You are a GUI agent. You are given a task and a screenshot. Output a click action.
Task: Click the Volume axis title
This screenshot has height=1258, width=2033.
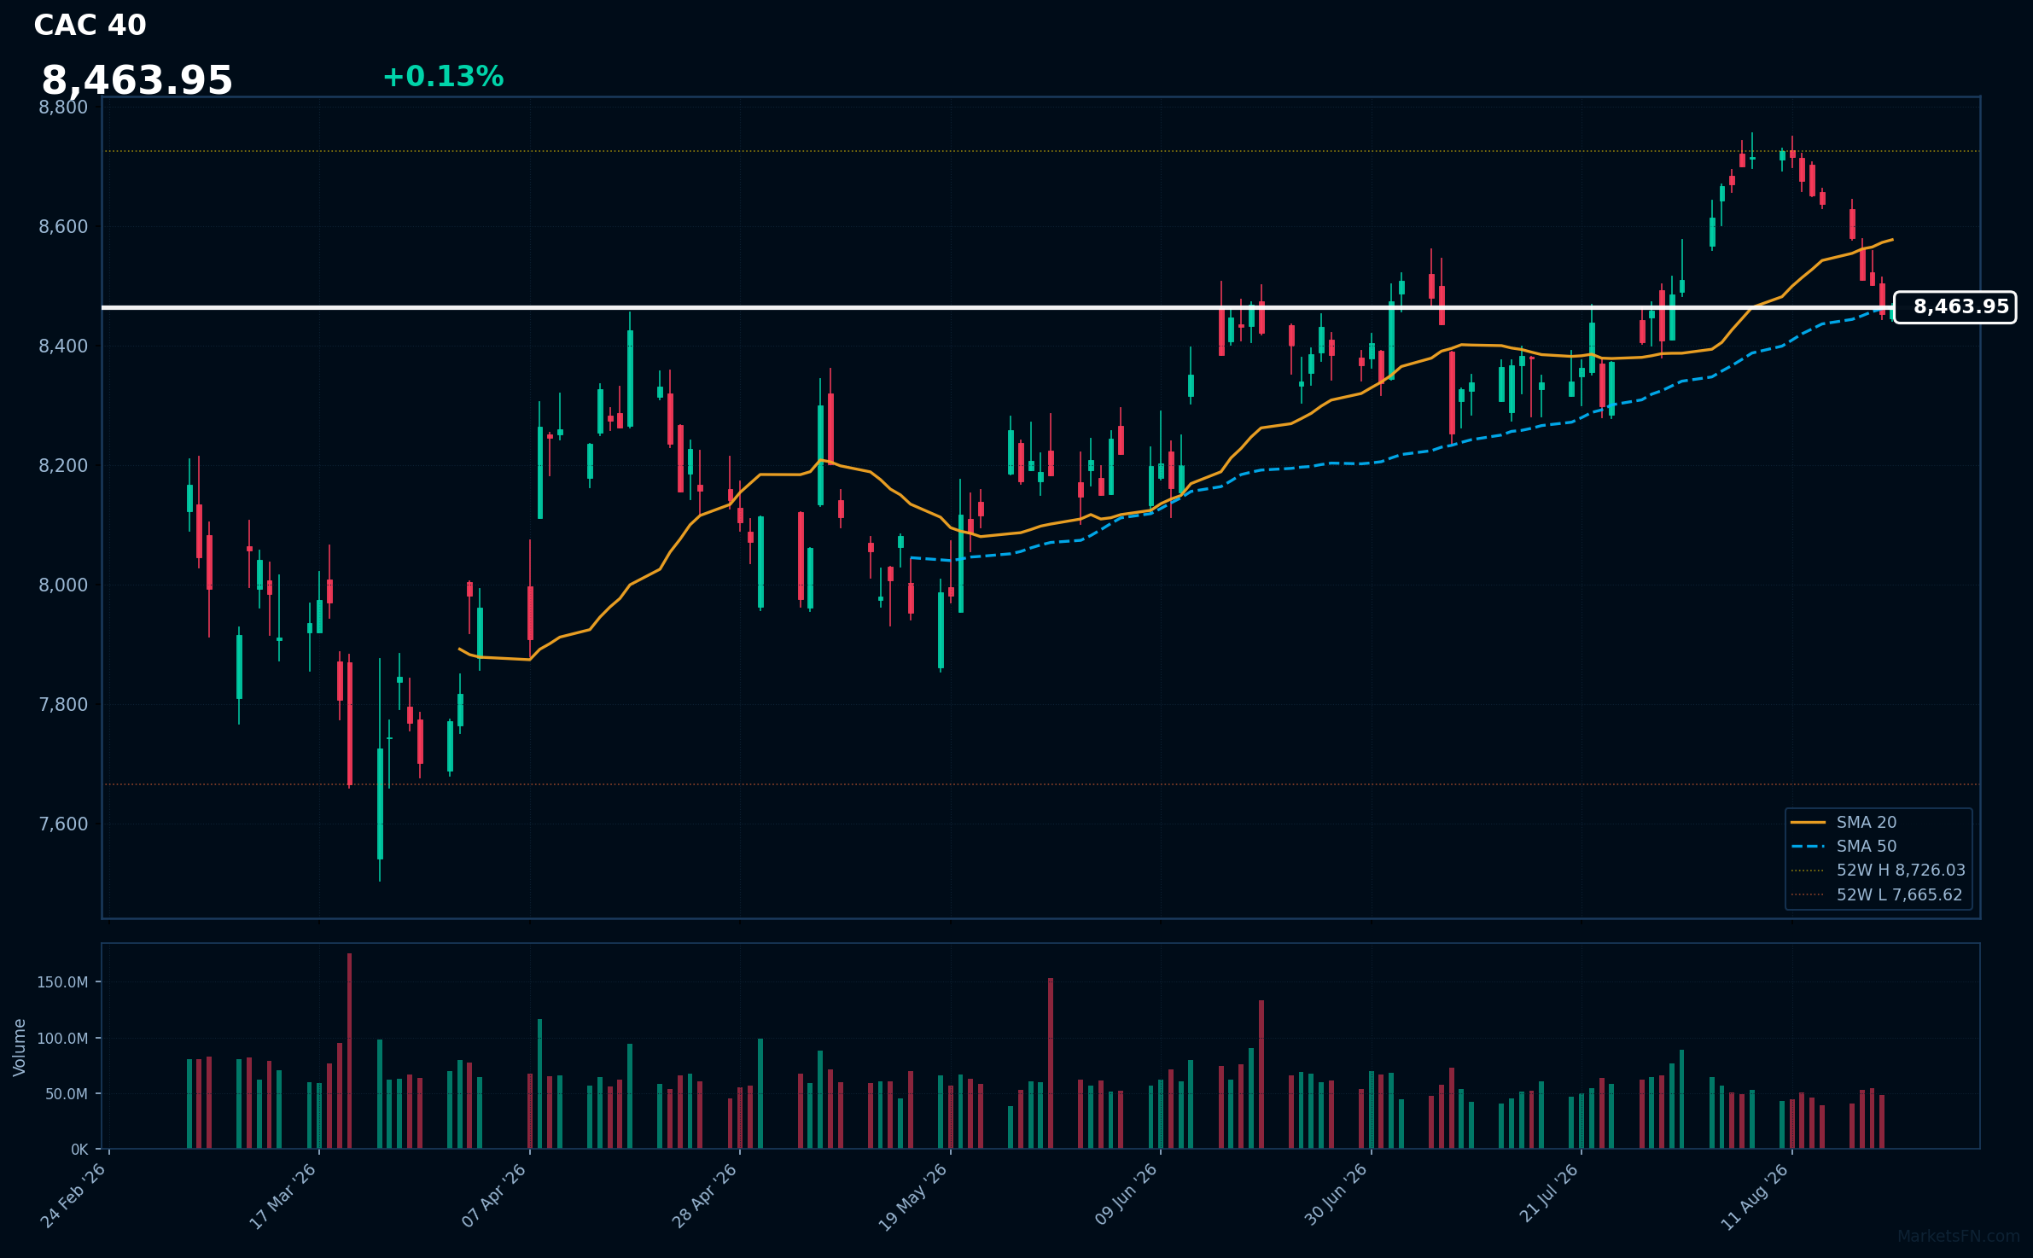point(20,1047)
